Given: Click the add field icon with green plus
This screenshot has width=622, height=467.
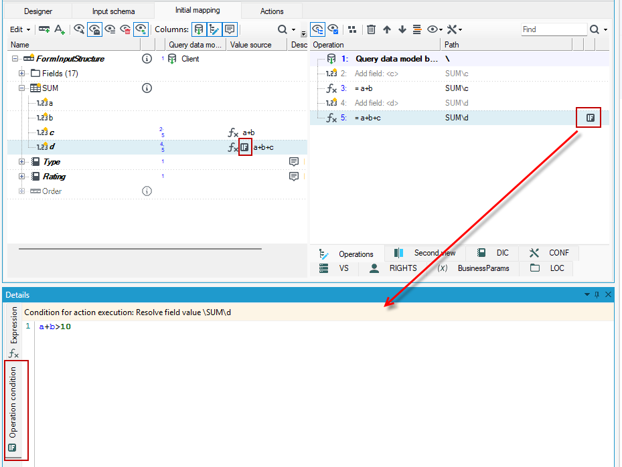Looking at the screenshot, I should pos(44,29).
